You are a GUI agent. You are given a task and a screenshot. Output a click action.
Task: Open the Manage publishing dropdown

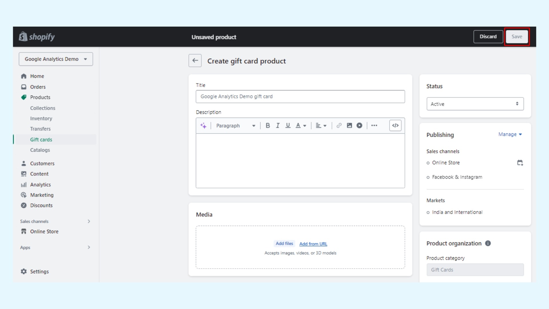pos(510,134)
